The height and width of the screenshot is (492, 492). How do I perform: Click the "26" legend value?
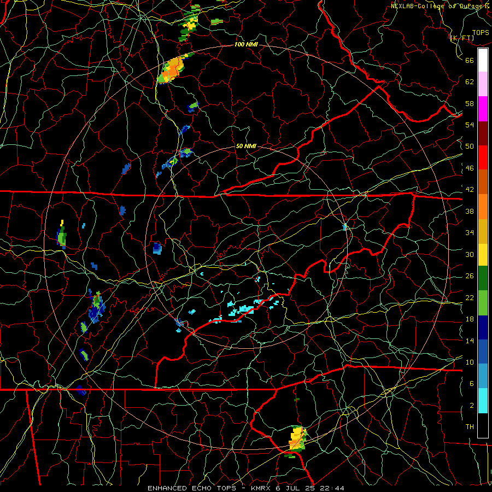470,276
